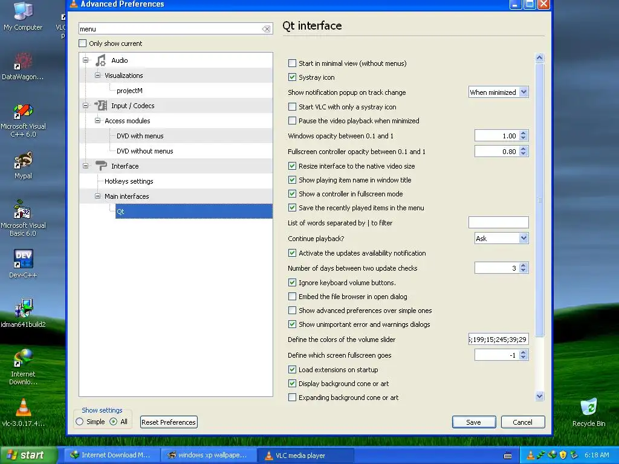Image resolution: width=619 pixels, height=464 pixels.
Task: Click the volume slider colors text field
Action: (498, 340)
